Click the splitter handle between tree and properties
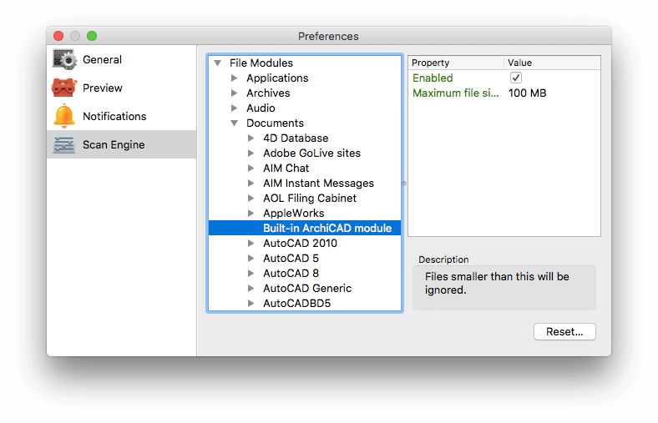Viewport: 658px width, 423px height. pyautogui.click(x=404, y=184)
